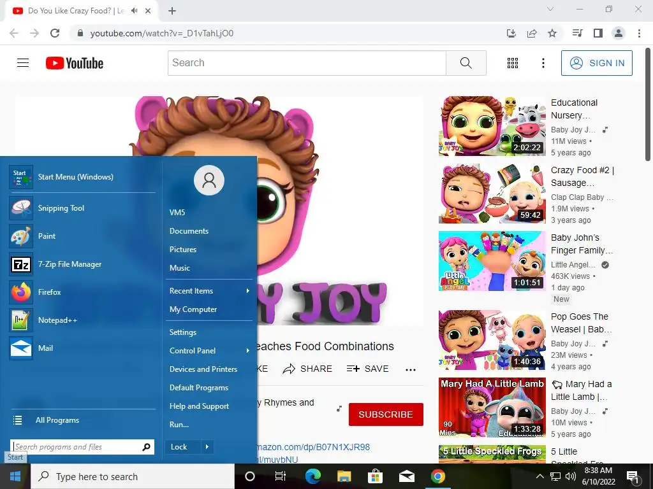The width and height of the screenshot is (653, 489).
Task: Show hidden system tray icons
Action: point(539,476)
